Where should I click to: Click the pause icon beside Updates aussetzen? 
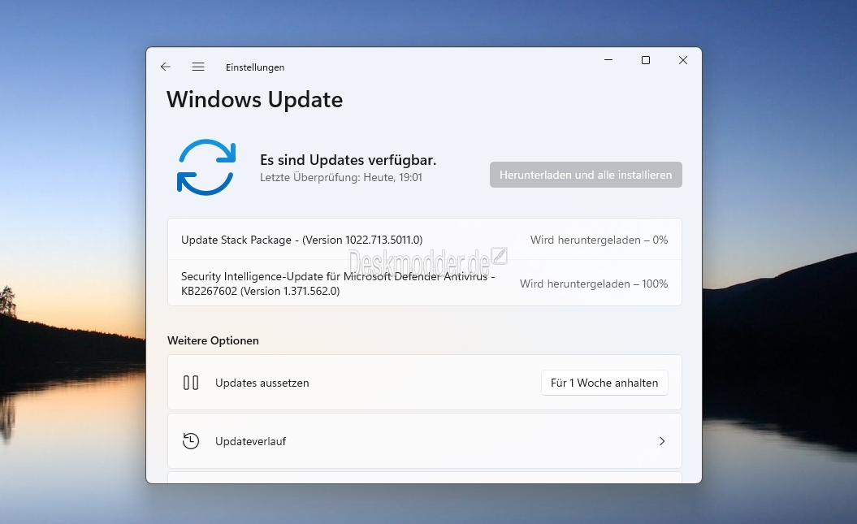pyautogui.click(x=191, y=383)
